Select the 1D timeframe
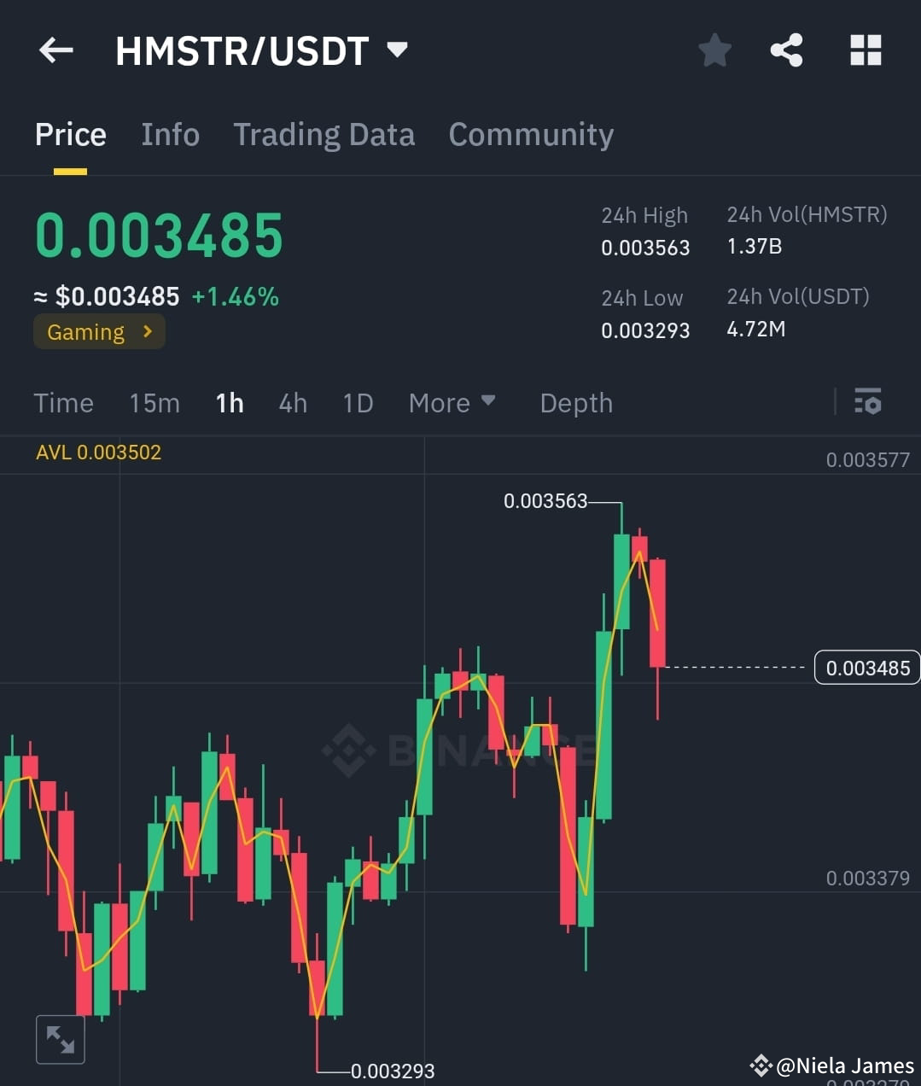 358,402
